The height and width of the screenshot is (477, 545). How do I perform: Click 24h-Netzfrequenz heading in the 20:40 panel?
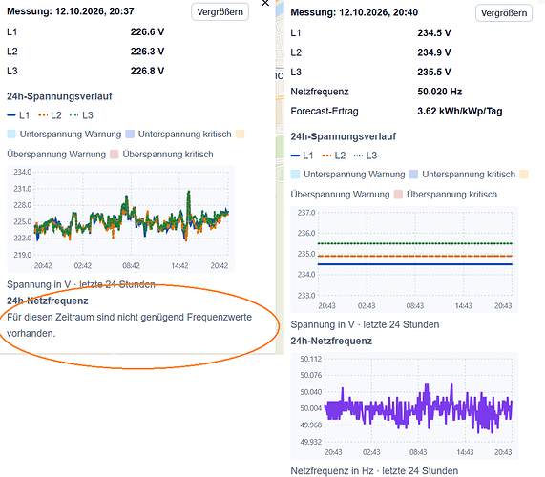(x=331, y=342)
